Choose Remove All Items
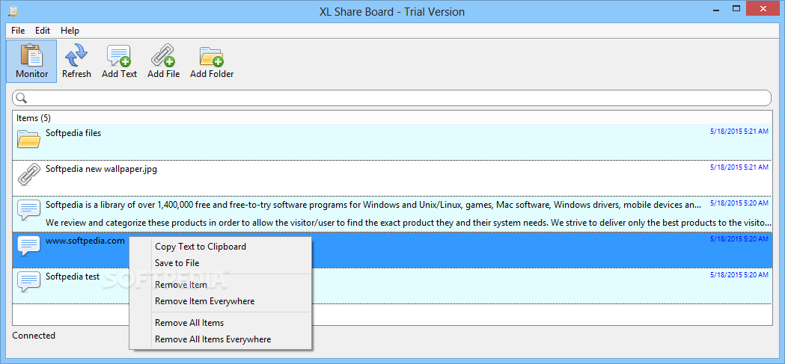 189,322
